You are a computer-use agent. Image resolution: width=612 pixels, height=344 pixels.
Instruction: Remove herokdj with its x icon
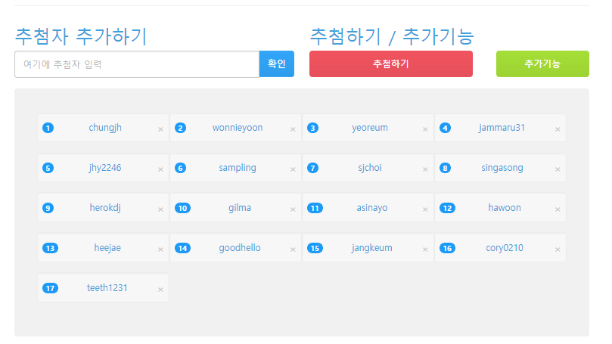160,210
